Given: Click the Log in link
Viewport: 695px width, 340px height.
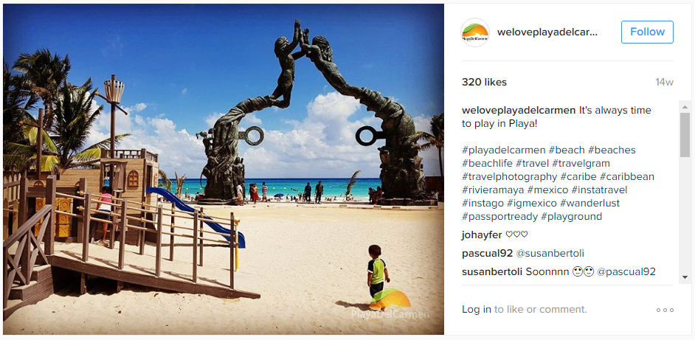Looking at the screenshot, I should coord(476,310).
